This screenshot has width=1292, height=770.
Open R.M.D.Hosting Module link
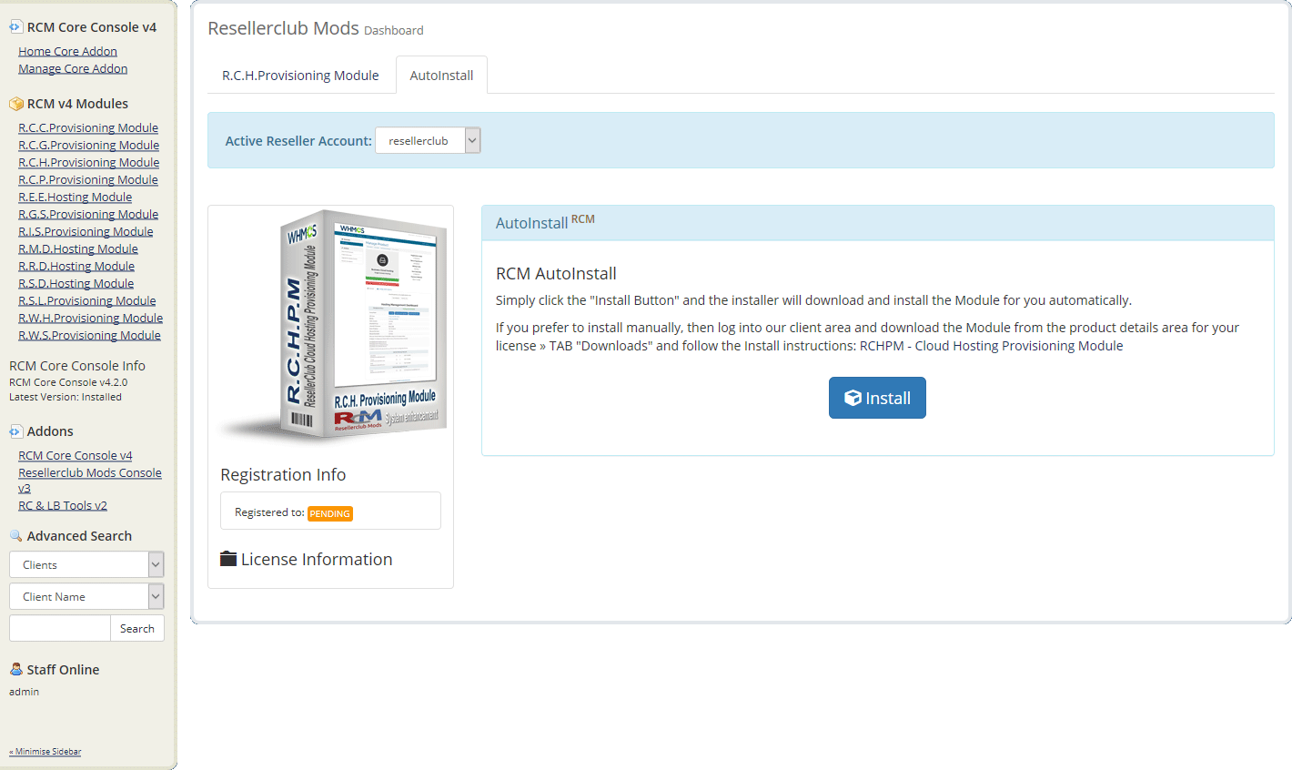pyautogui.click(x=78, y=248)
